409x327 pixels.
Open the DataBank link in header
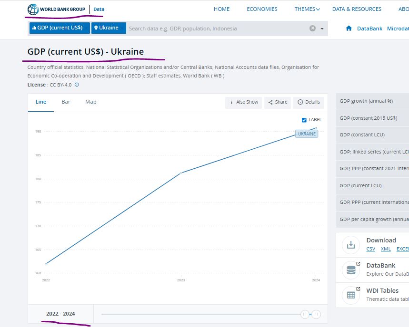tap(369, 29)
